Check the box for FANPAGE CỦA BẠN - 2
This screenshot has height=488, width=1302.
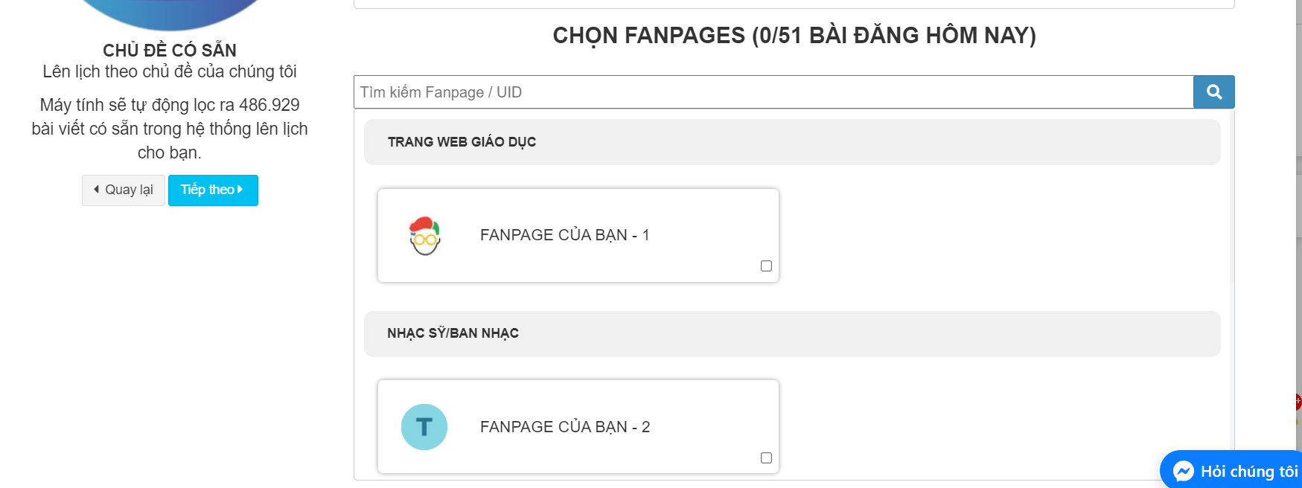pos(766,458)
